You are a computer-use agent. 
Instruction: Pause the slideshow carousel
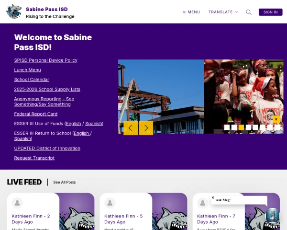click(x=276, y=119)
